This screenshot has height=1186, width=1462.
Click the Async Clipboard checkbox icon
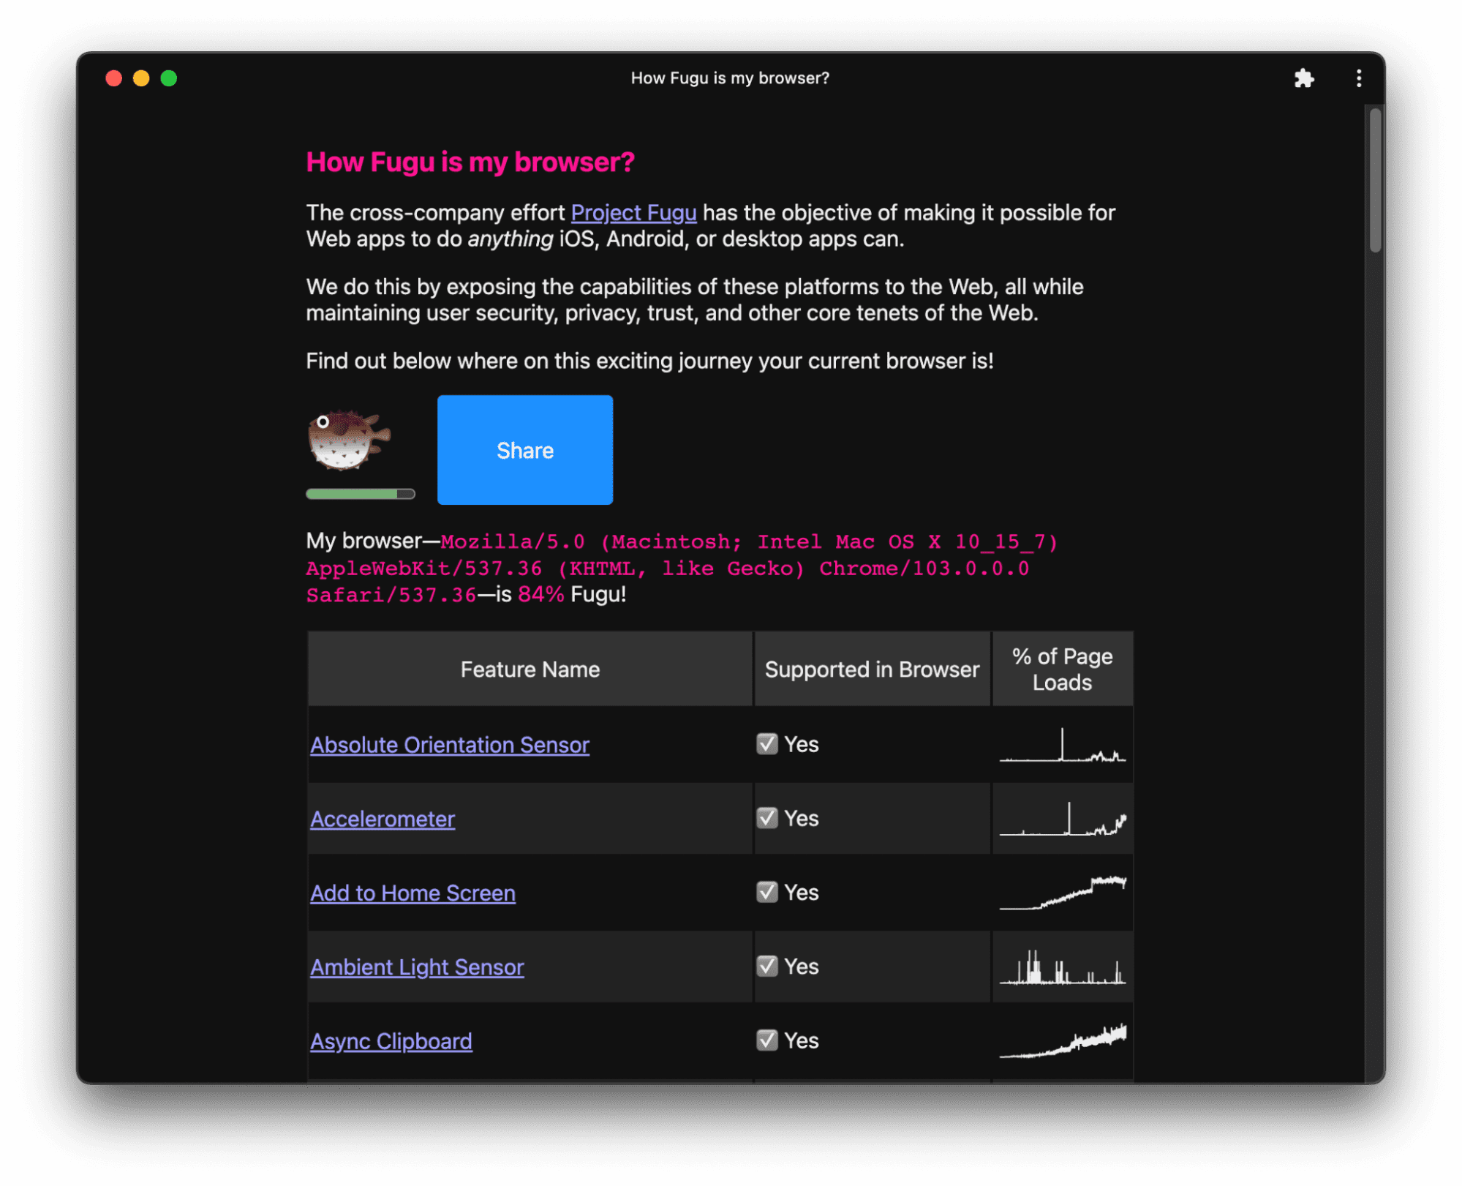[766, 1038]
